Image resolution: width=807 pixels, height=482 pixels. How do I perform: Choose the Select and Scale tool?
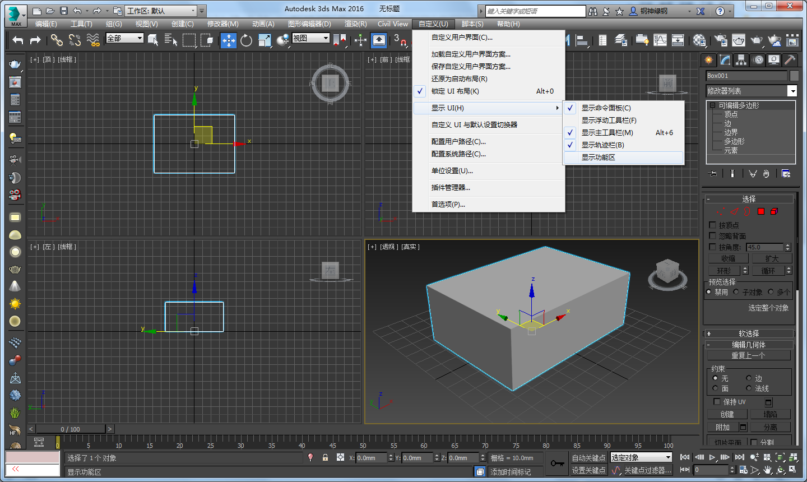[x=265, y=40]
